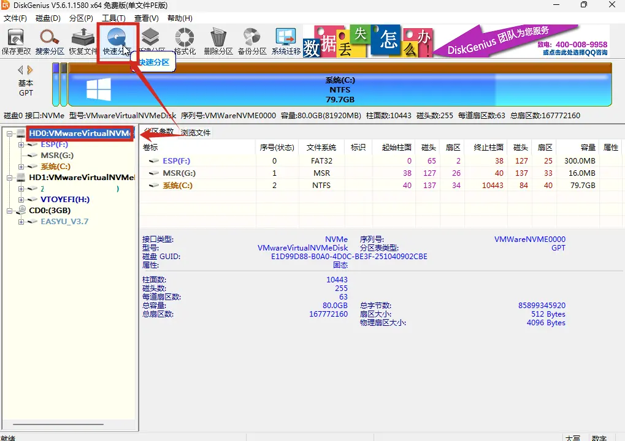This screenshot has height=441, width=625.
Task: Expand the 系统(C:) tree node
Action: tap(21, 167)
